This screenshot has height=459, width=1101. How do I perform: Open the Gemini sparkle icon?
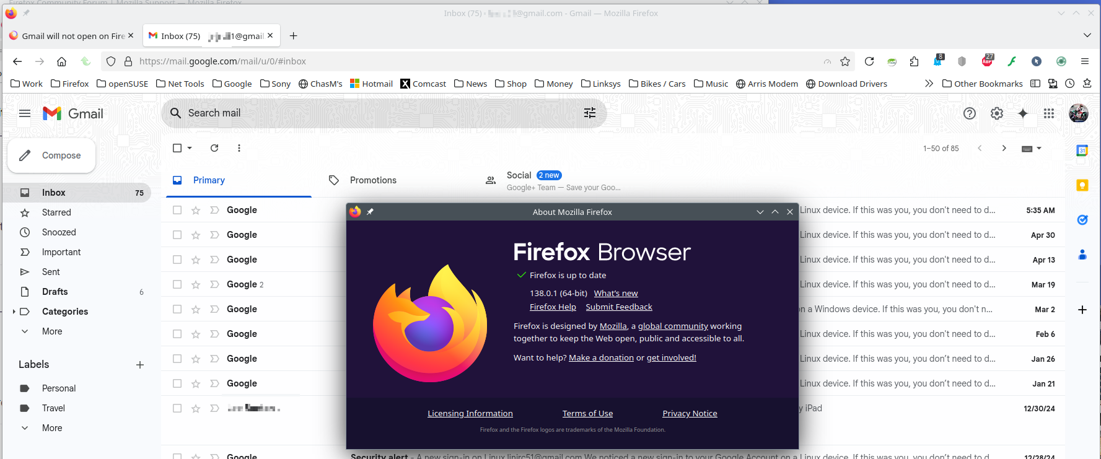(x=1023, y=113)
